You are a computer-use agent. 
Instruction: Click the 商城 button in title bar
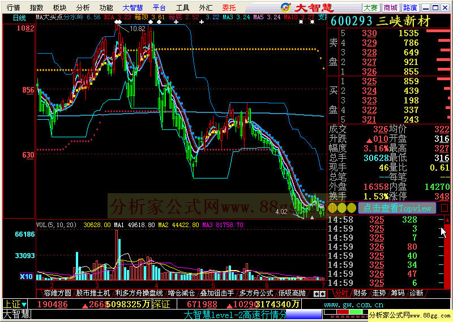pos(391,7)
